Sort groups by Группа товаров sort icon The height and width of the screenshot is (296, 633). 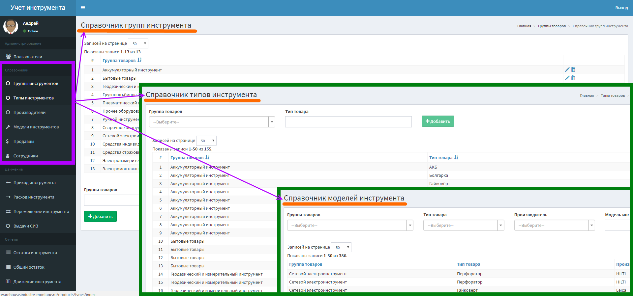click(x=139, y=60)
